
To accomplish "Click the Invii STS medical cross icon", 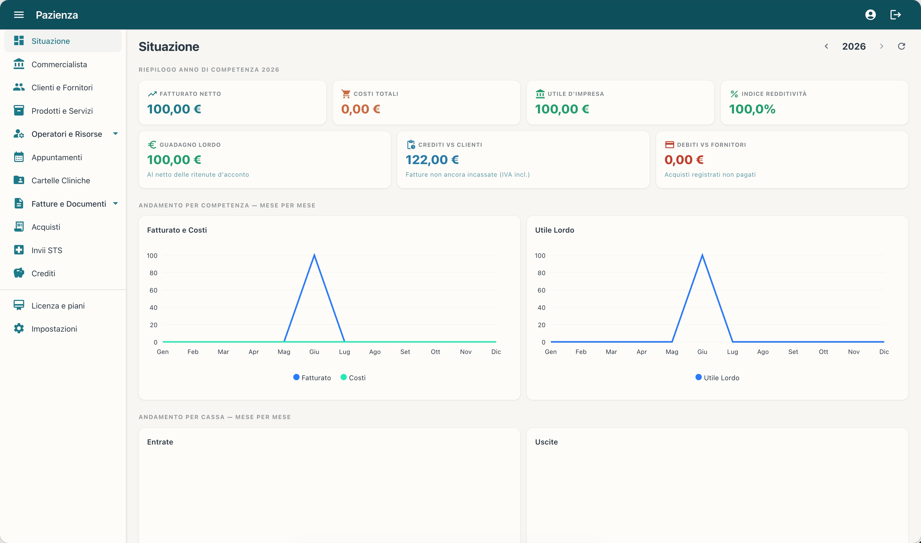I will (19, 250).
